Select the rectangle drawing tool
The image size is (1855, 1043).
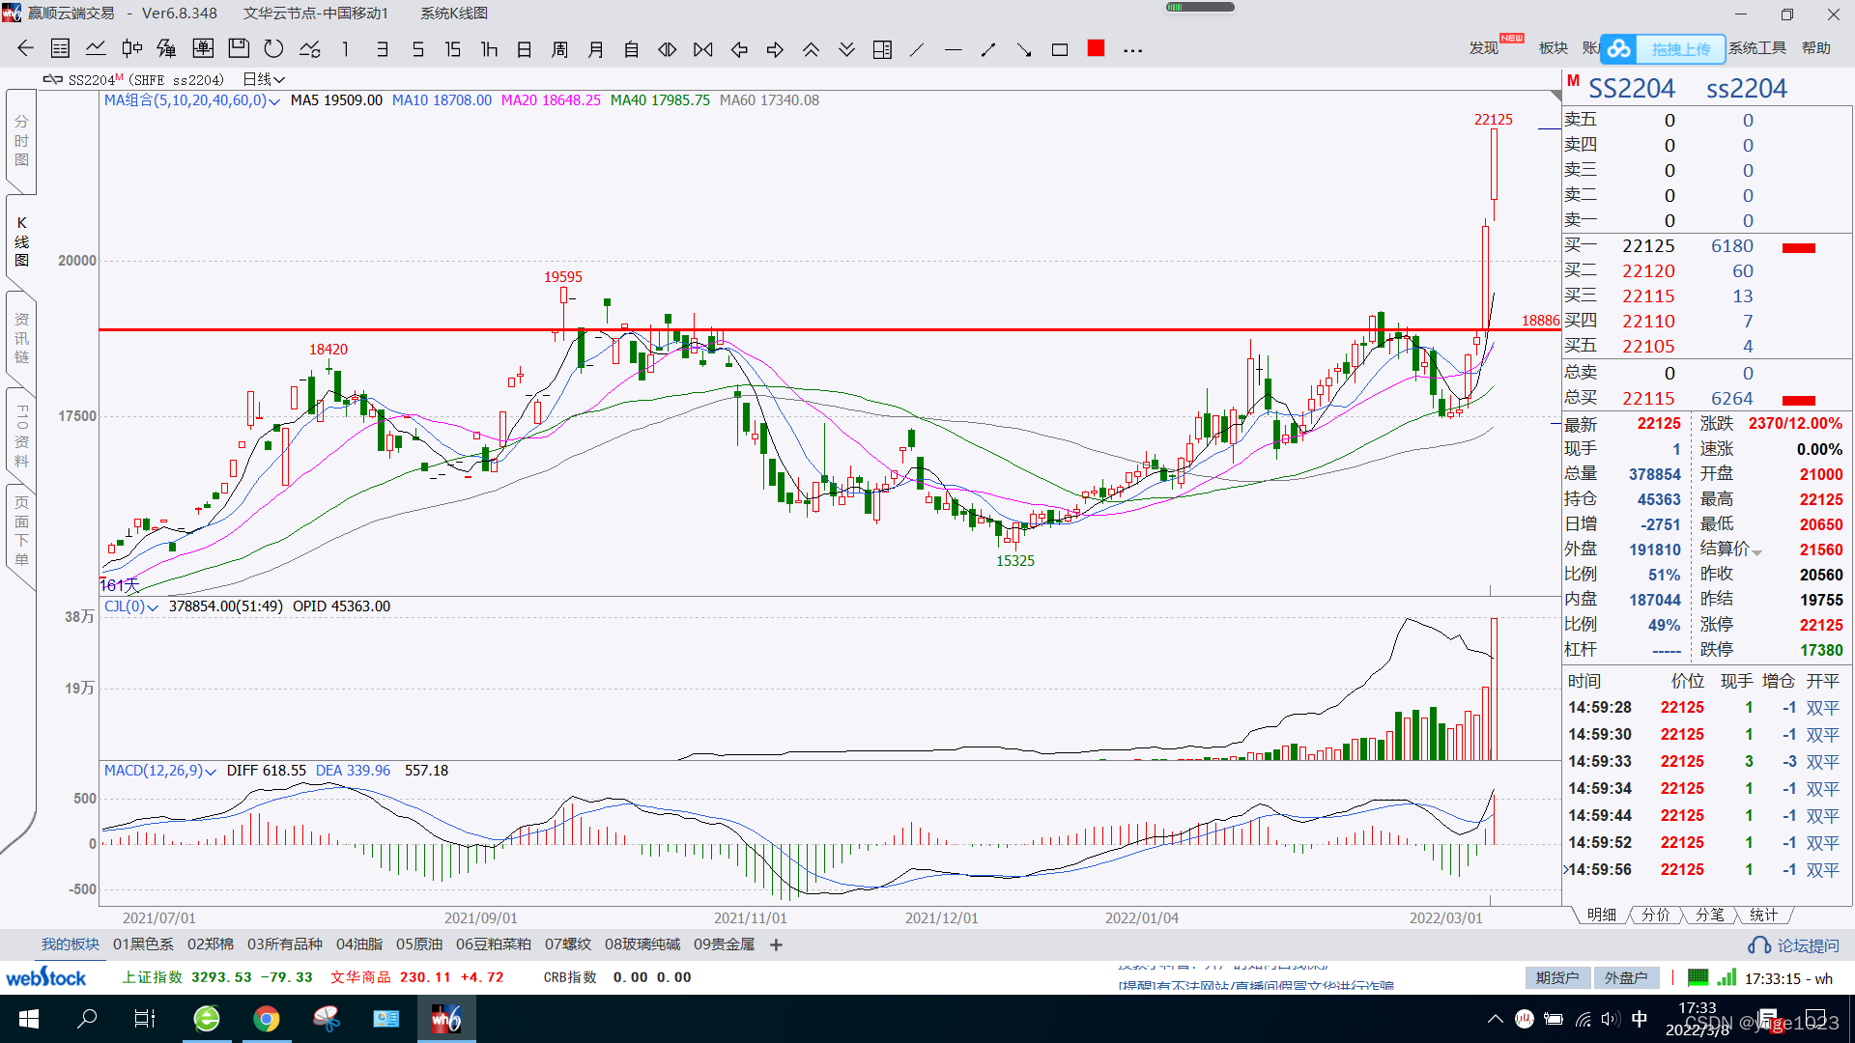click(1060, 49)
